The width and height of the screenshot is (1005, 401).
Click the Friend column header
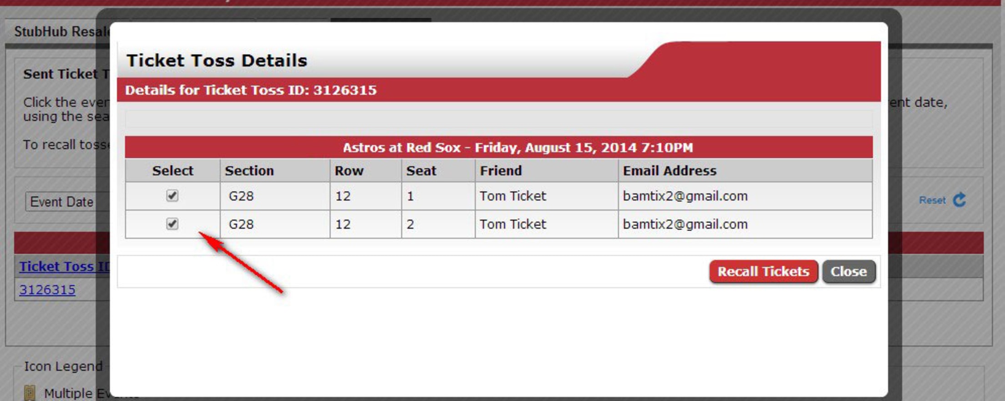coord(501,171)
